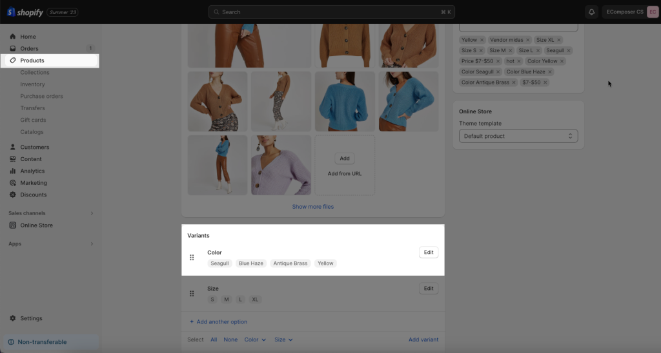
Task: Remove the Size M tag
Action: (x=510, y=50)
